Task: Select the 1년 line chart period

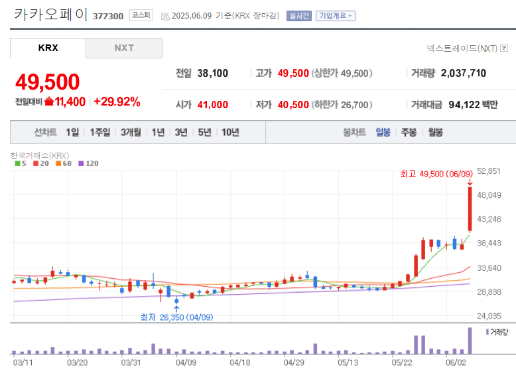Action: point(158,132)
